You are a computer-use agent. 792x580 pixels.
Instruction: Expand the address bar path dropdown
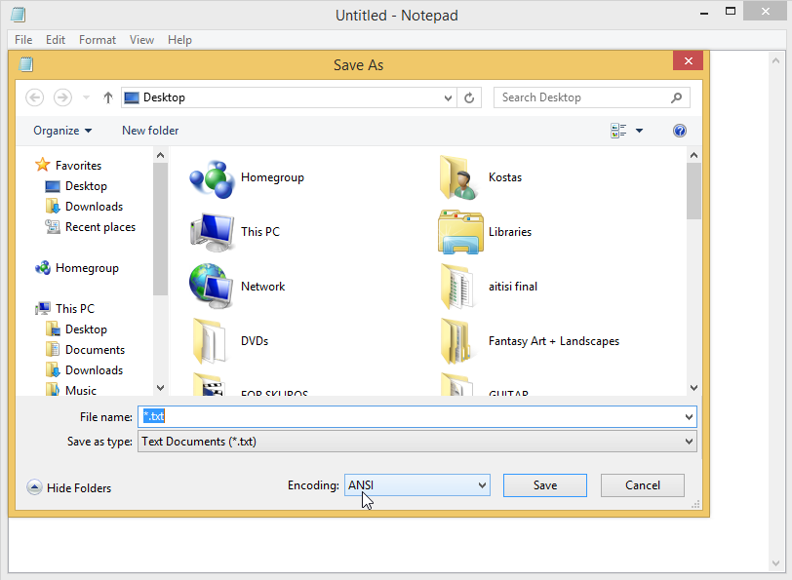pos(448,97)
